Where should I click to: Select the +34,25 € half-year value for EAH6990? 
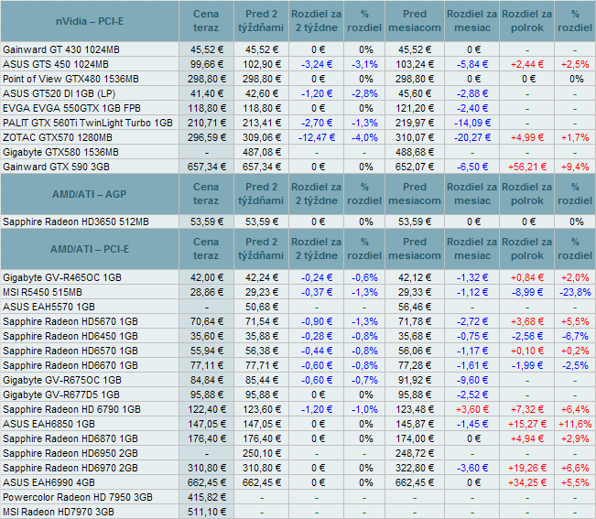pyautogui.click(x=527, y=482)
